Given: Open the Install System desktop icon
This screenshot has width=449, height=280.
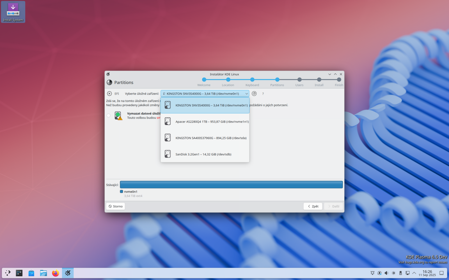Looking at the screenshot, I should pyautogui.click(x=13, y=12).
